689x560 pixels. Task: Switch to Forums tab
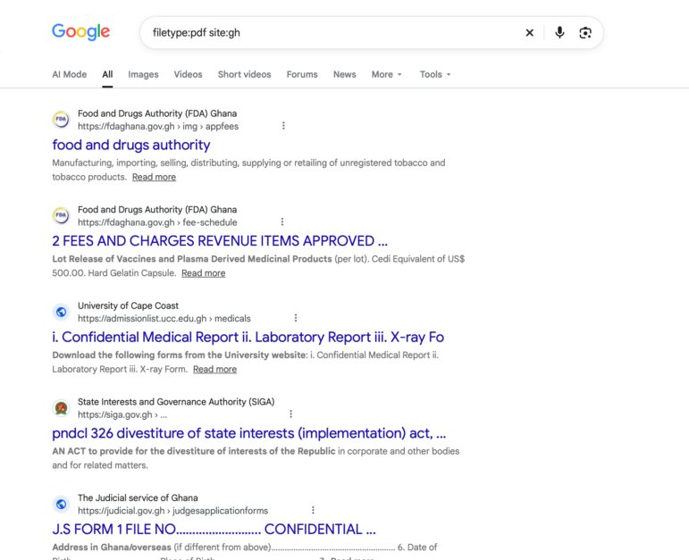point(302,74)
